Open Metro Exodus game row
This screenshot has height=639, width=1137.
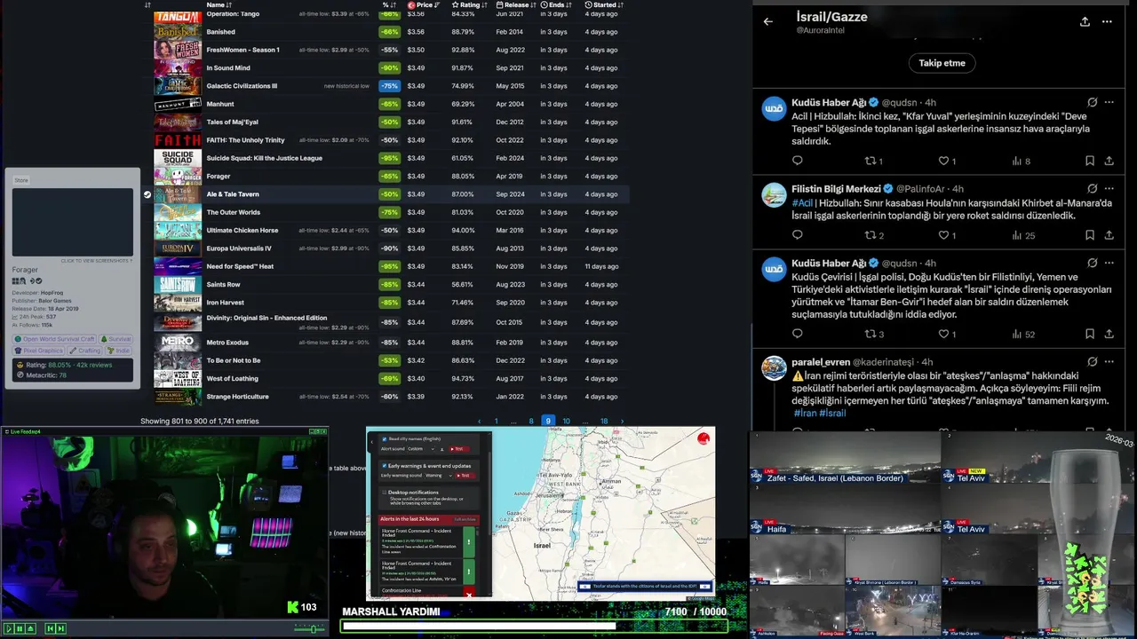pos(391,342)
